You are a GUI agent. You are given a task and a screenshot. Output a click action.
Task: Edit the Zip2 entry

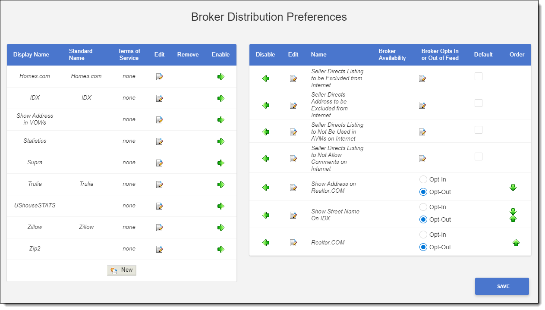click(x=159, y=249)
